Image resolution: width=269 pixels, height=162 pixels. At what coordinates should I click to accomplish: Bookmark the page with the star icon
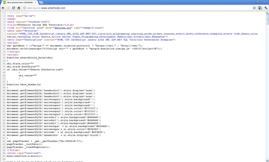click(254, 8)
